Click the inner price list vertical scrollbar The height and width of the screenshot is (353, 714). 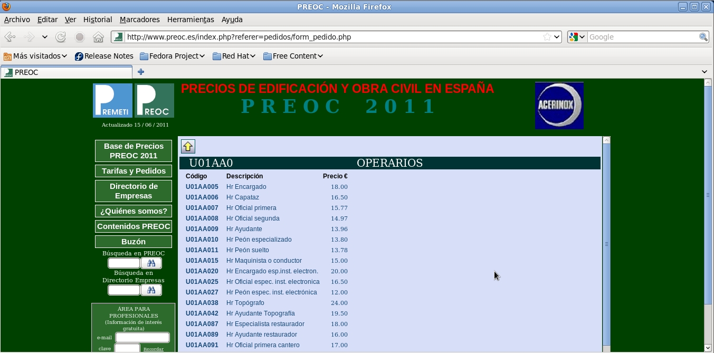click(x=606, y=244)
